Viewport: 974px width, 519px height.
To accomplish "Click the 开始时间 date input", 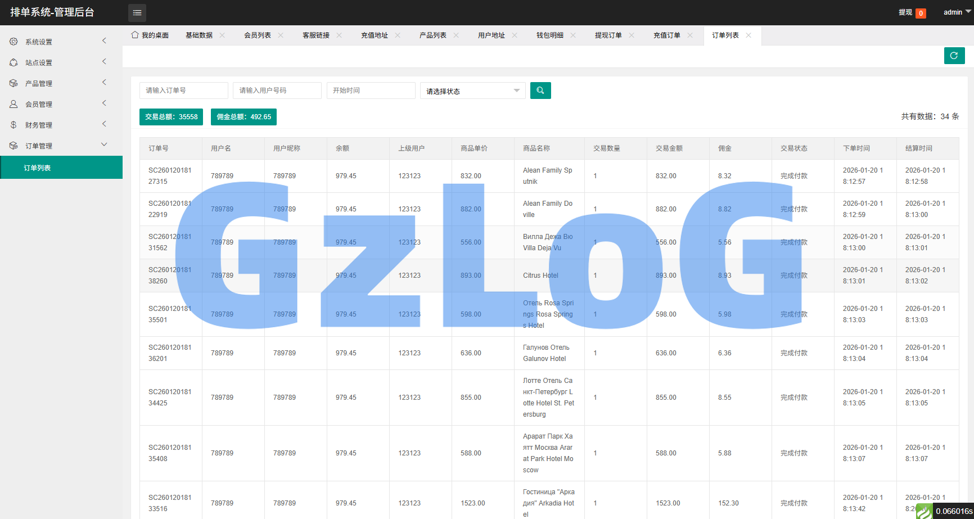I will click(371, 91).
